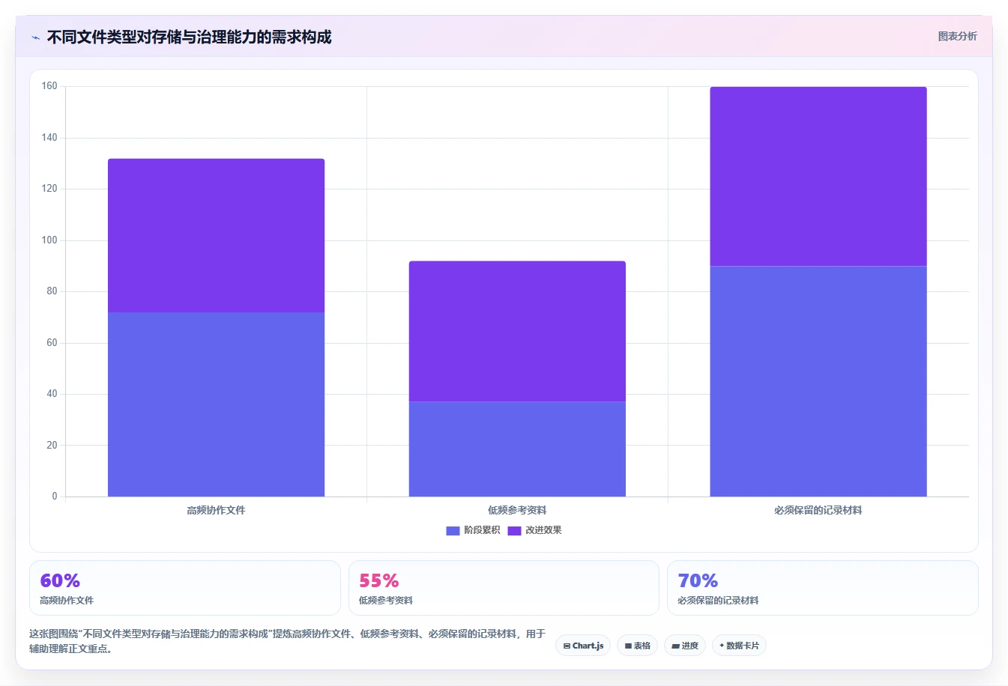The height and width of the screenshot is (686, 1008).
Task: Click the 低频参考资料 purple bar segment
Action: click(x=517, y=332)
